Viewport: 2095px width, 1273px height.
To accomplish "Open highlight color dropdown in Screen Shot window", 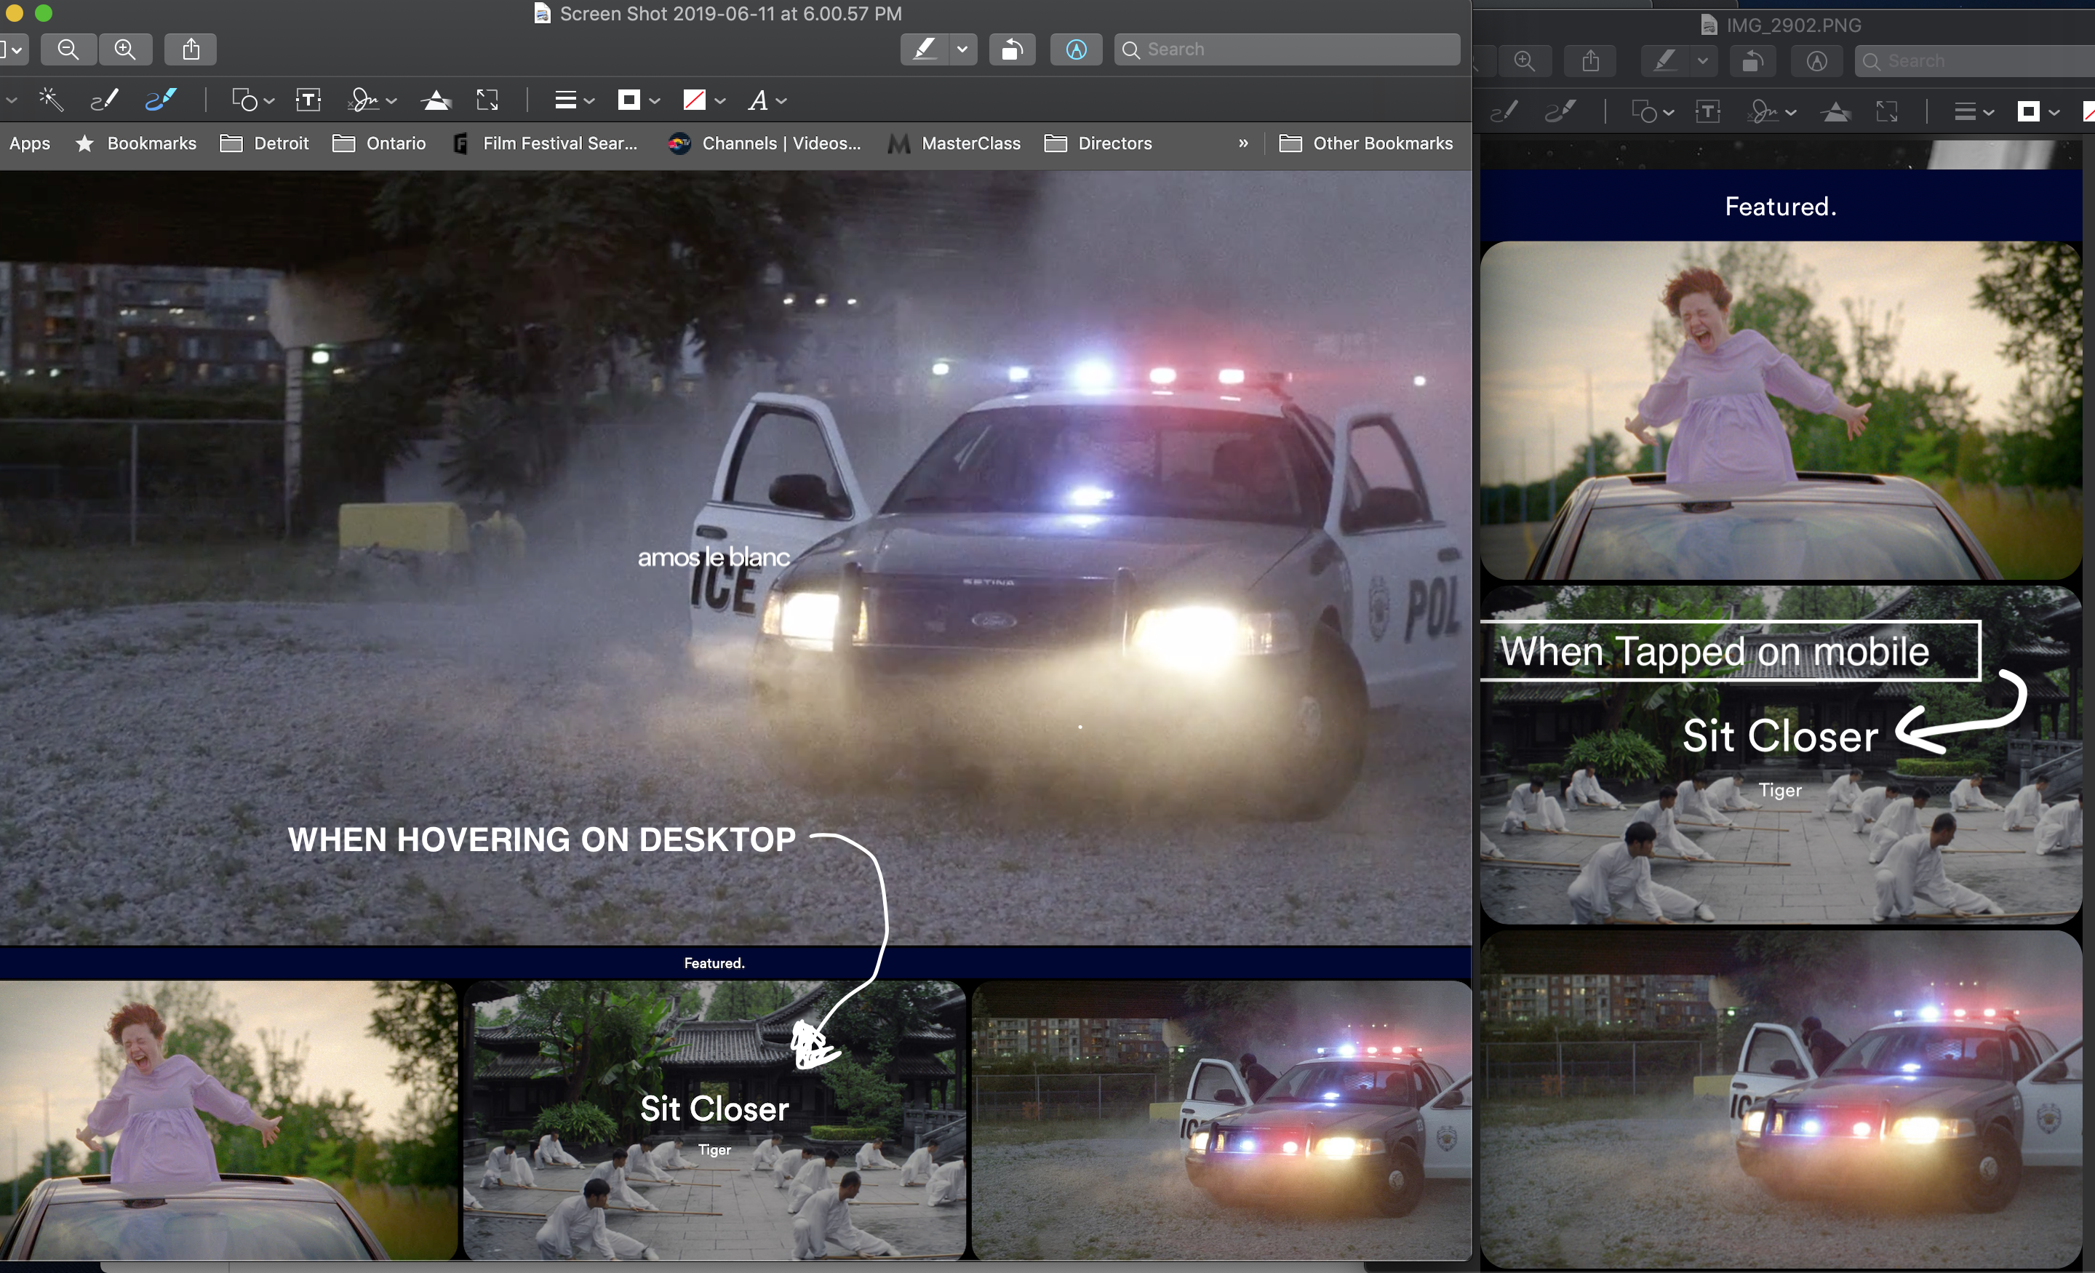I will [x=962, y=49].
